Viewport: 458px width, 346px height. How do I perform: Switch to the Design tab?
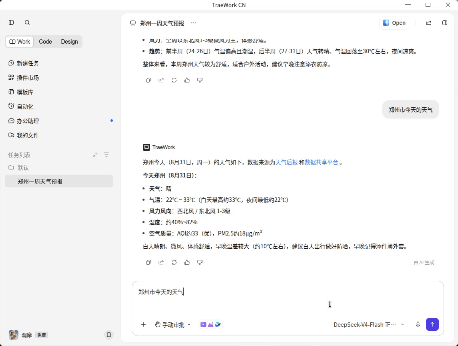point(69,42)
